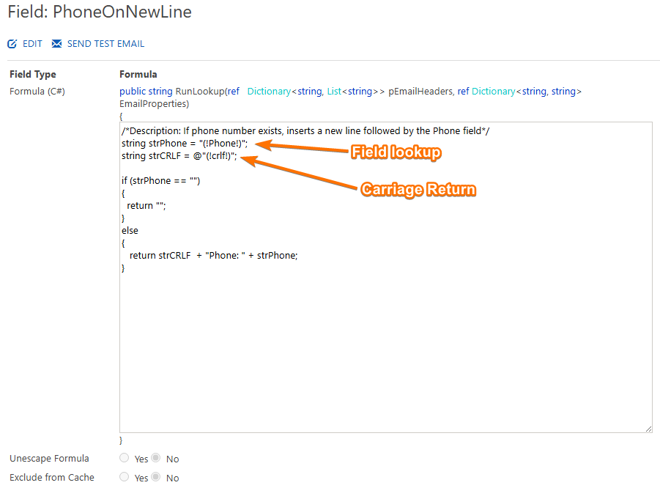This screenshot has height=488, width=660.
Task: Choose No for Exclude from Cache
Action: tap(156, 478)
